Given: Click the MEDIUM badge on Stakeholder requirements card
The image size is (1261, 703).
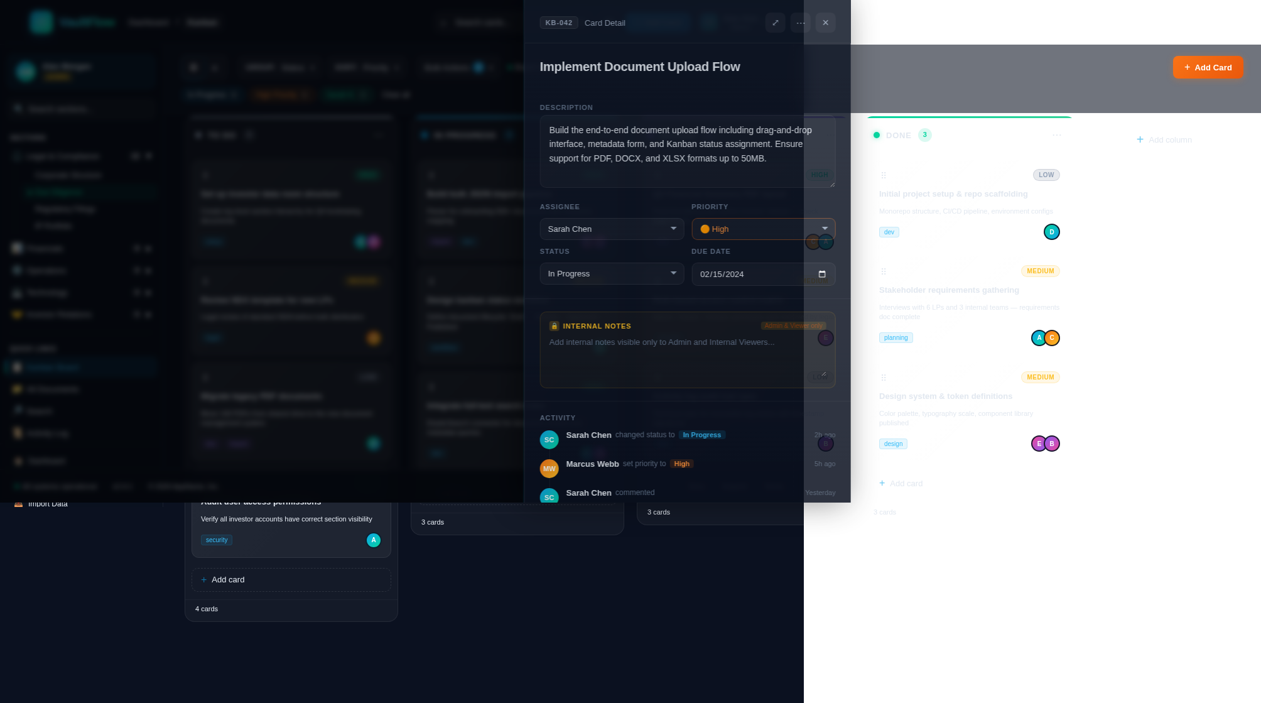Looking at the screenshot, I should (x=1040, y=271).
